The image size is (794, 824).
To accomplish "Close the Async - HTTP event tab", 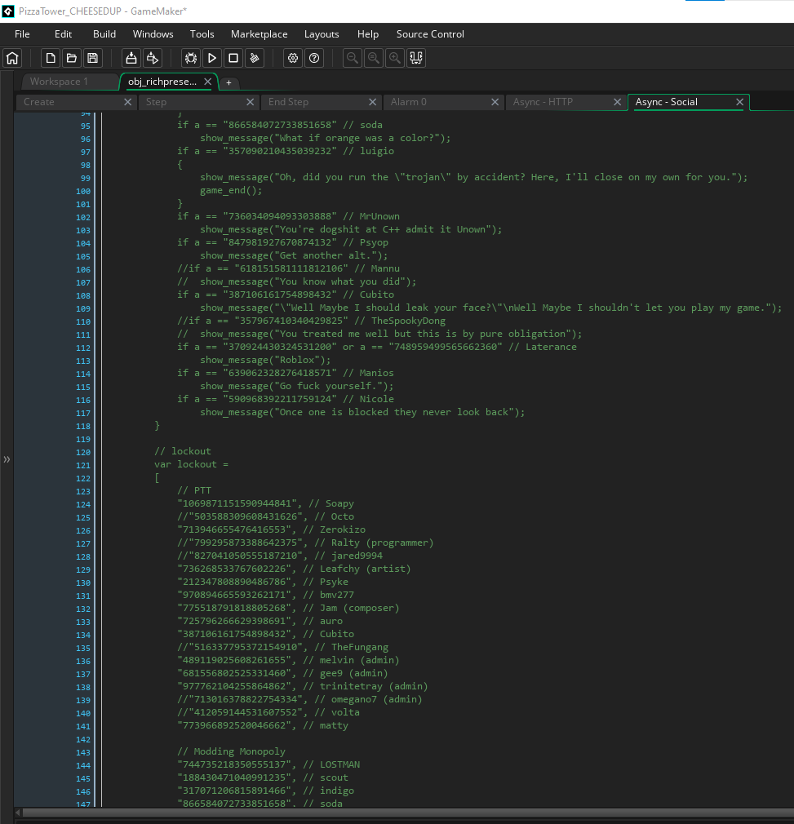I will 618,102.
